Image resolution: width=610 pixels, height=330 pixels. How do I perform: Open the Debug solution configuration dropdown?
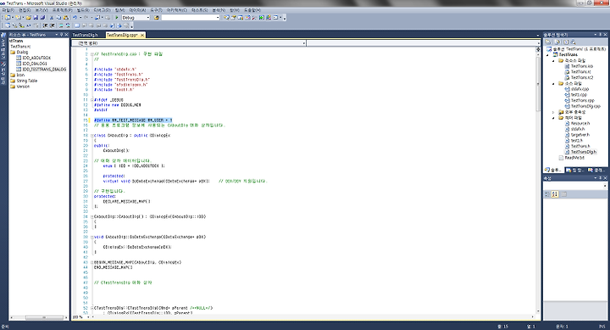[147, 18]
